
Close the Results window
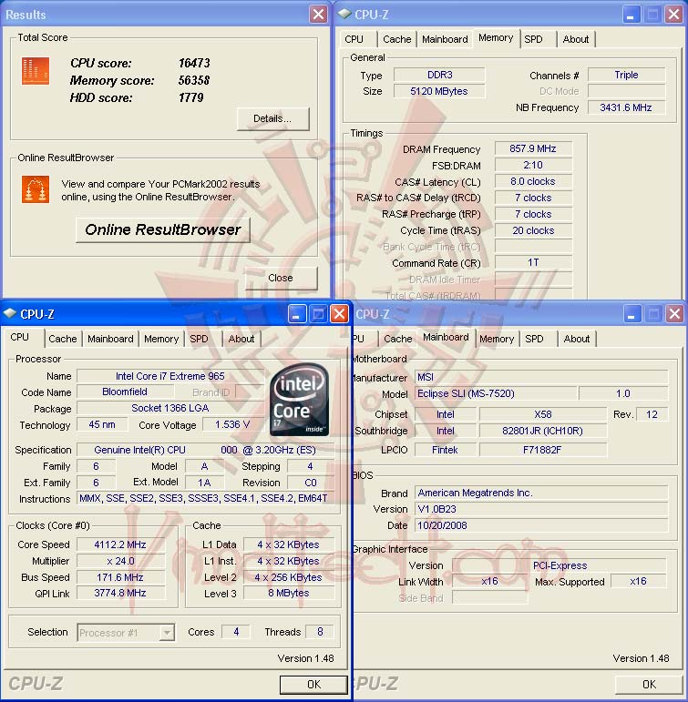[x=318, y=15]
